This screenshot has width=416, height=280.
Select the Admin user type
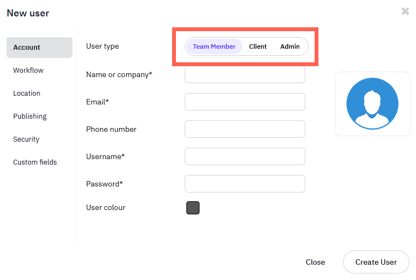[x=290, y=46]
